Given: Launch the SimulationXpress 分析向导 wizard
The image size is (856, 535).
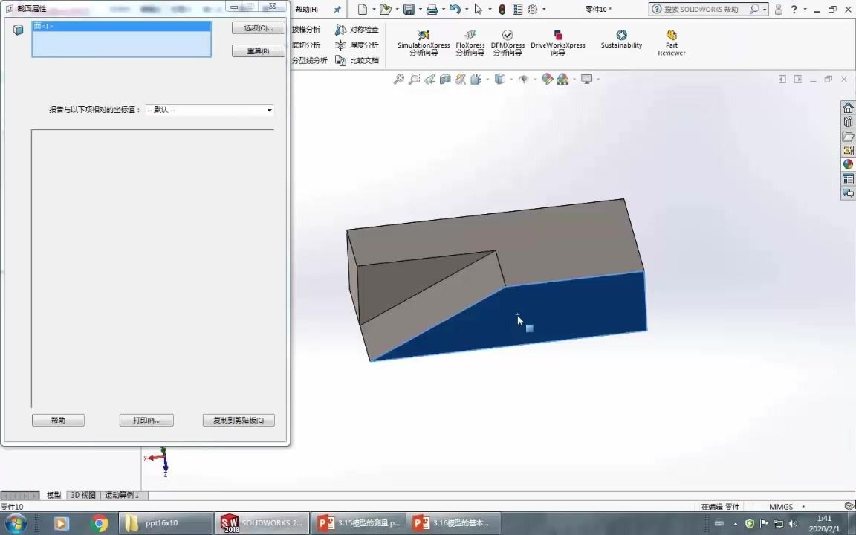Looking at the screenshot, I should click(423, 42).
